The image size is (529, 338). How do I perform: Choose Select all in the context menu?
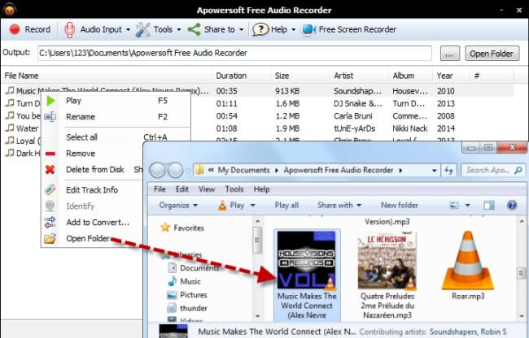coord(81,137)
